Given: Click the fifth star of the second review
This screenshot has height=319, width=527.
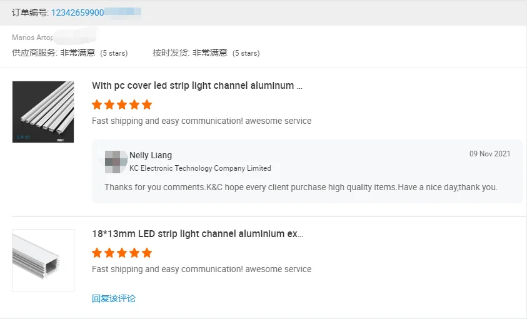Looking at the screenshot, I should 147,253.
